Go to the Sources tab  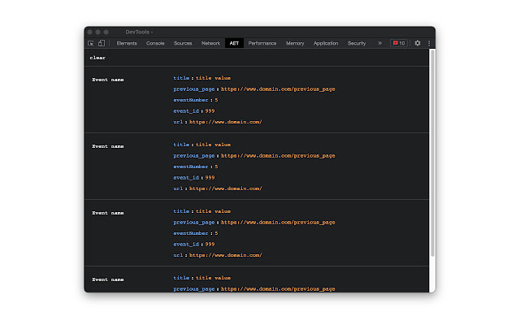tap(183, 43)
